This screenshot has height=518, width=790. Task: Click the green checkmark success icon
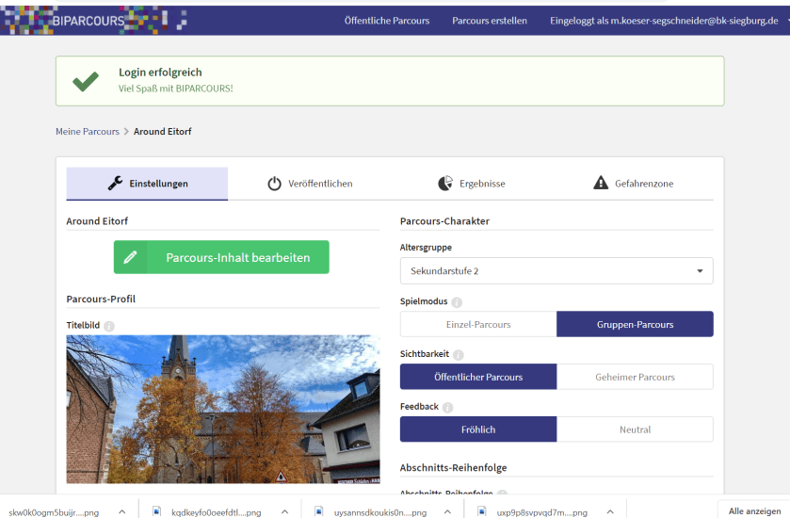pyautogui.click(x=86, y=81)
